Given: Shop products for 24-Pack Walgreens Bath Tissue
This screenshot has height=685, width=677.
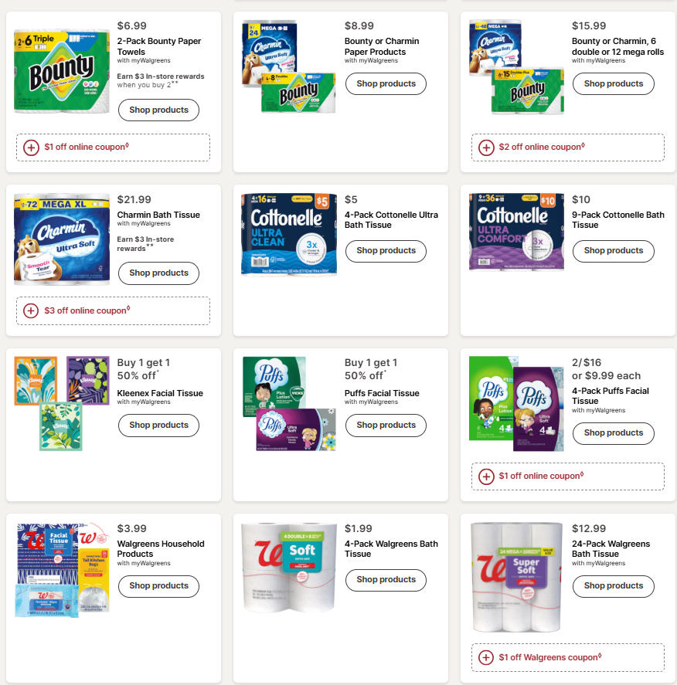Looking at the screenshot, I should [x=613, y=586].
